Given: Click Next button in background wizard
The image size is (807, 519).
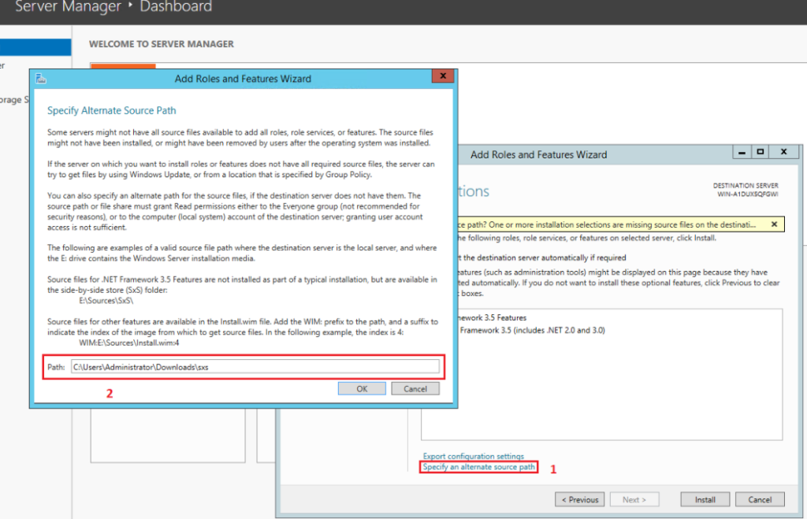Looking at the screenshot, I should tap(634, 499).
